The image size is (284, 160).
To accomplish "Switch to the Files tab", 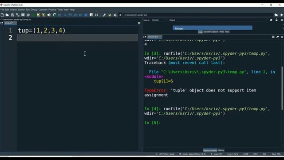I will pyautogui.click(x=227, y=32).
